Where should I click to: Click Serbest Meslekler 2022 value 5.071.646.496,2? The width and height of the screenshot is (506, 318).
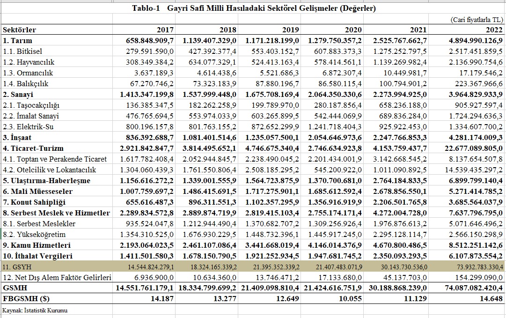[x=476, y=224]
